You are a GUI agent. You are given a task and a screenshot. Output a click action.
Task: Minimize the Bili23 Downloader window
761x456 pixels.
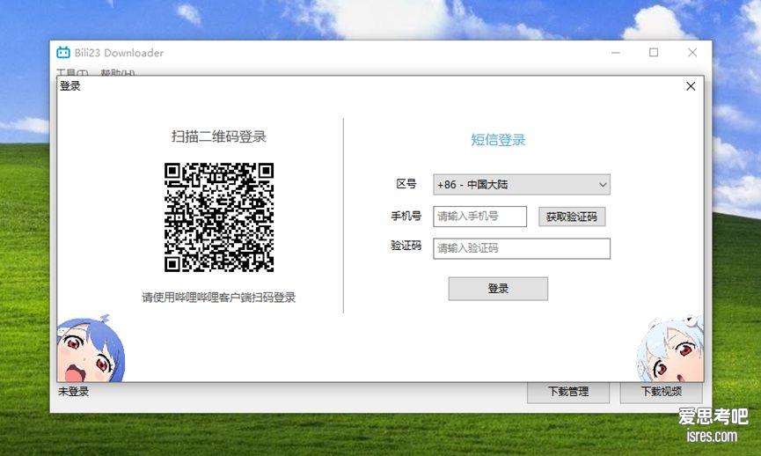point(616,53)
